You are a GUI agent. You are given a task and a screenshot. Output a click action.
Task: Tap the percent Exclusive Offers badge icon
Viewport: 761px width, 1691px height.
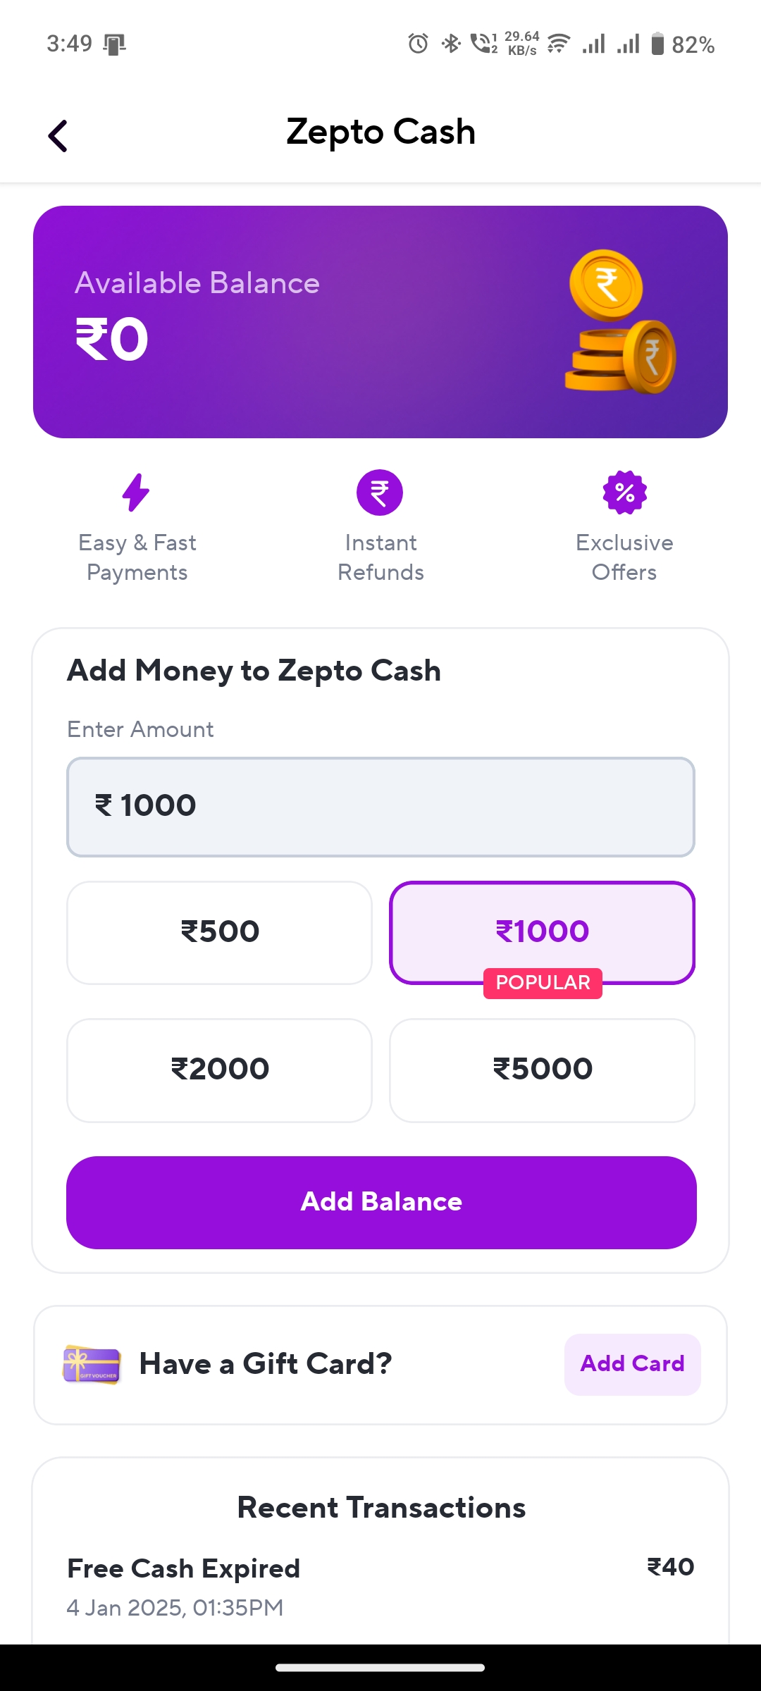(x=624, y=493)
